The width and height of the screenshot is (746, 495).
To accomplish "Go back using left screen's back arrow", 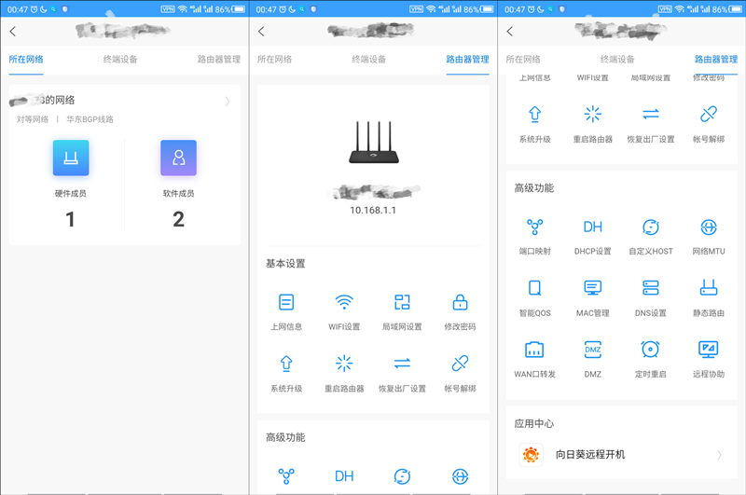I will point(13,32).
